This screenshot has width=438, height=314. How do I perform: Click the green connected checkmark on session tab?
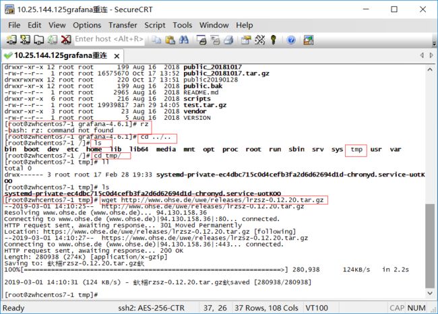point(8,55)
